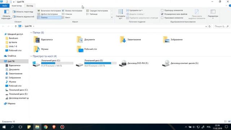Toggle Область відомостей pane
Image resolution: width=231 pixels, height=130 pixels.
pos(23,17)
